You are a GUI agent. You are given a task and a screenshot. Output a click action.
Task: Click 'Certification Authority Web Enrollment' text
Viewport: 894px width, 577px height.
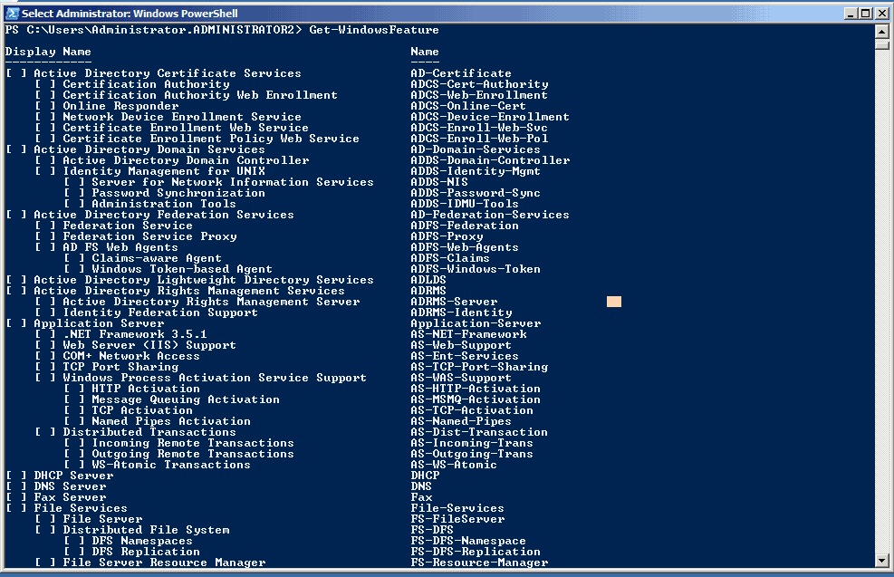coord(200,95)
